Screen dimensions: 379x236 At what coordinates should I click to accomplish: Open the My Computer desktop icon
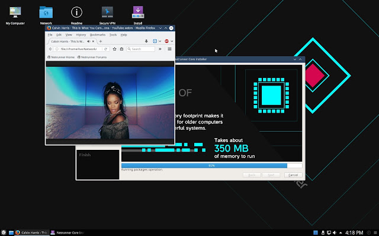click(15, 15)
